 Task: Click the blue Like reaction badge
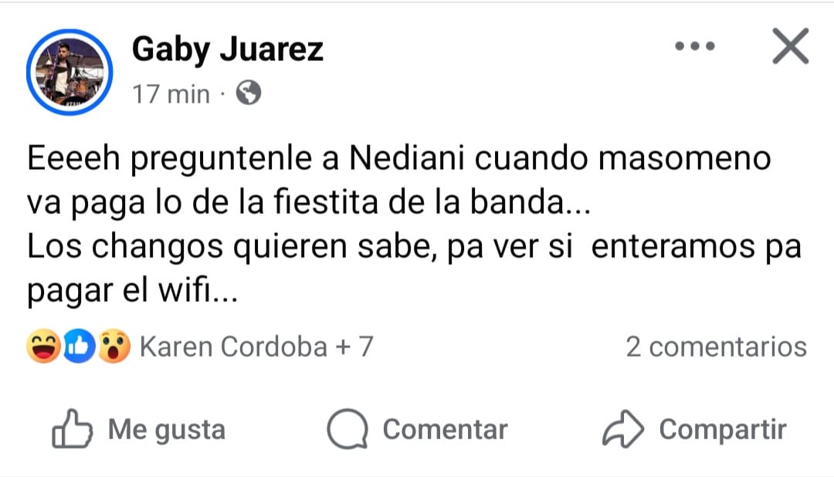(81, 347)
